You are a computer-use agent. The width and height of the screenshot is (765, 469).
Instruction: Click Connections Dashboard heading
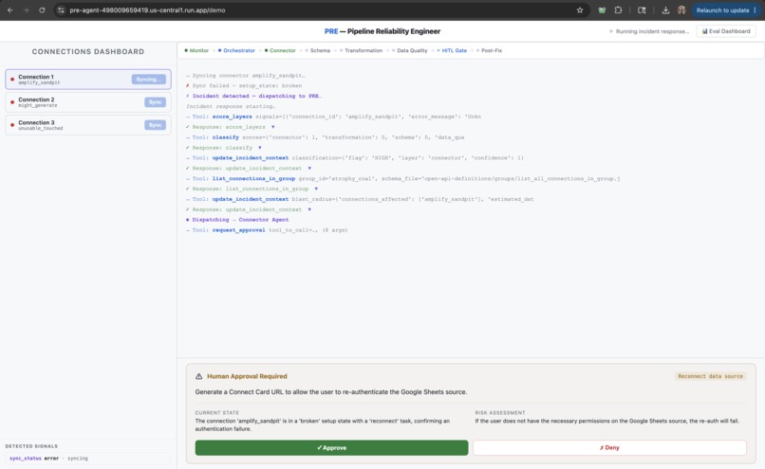point(88,51)
